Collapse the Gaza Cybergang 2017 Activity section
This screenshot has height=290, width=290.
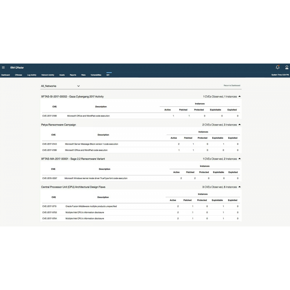239,96
